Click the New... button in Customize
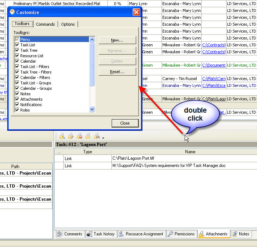This screenshot has width=257, height=247. pos(117,40)
